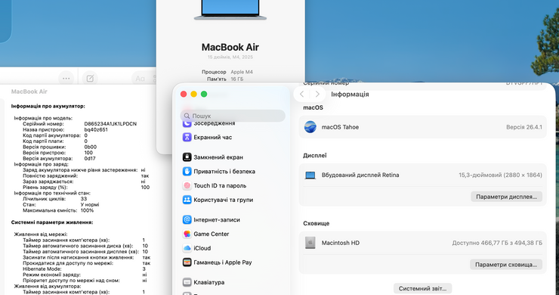Image resolution: width=559 pixels, height=295 pixels.
Task: Open Internet Accounts @ icon
Action: [x=187, y=219]
